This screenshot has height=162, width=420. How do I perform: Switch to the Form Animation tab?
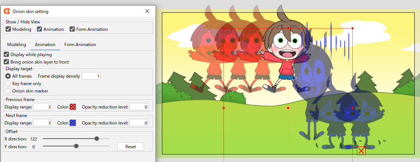coord(80,45)
